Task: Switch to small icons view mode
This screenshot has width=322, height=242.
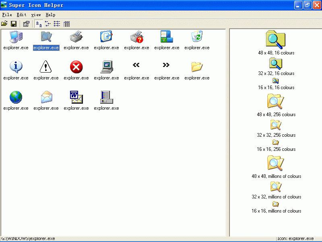Action: (x=48, y=24)
